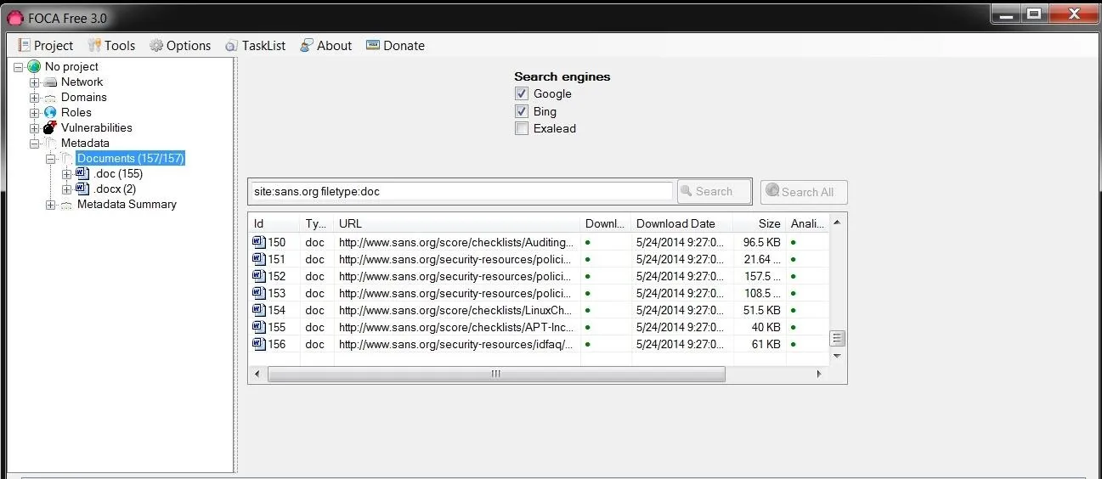Screen dimensions: 1102x479
Task: Expand the Domains tree node
Action: pyautogui.click(x=35, y=98)
